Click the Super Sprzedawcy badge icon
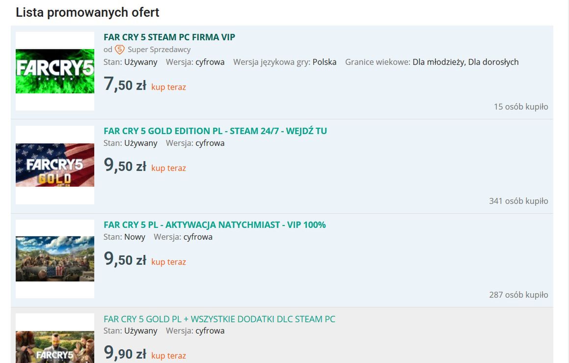The width and height of the screenshot is (569, 363). point(120,50)
